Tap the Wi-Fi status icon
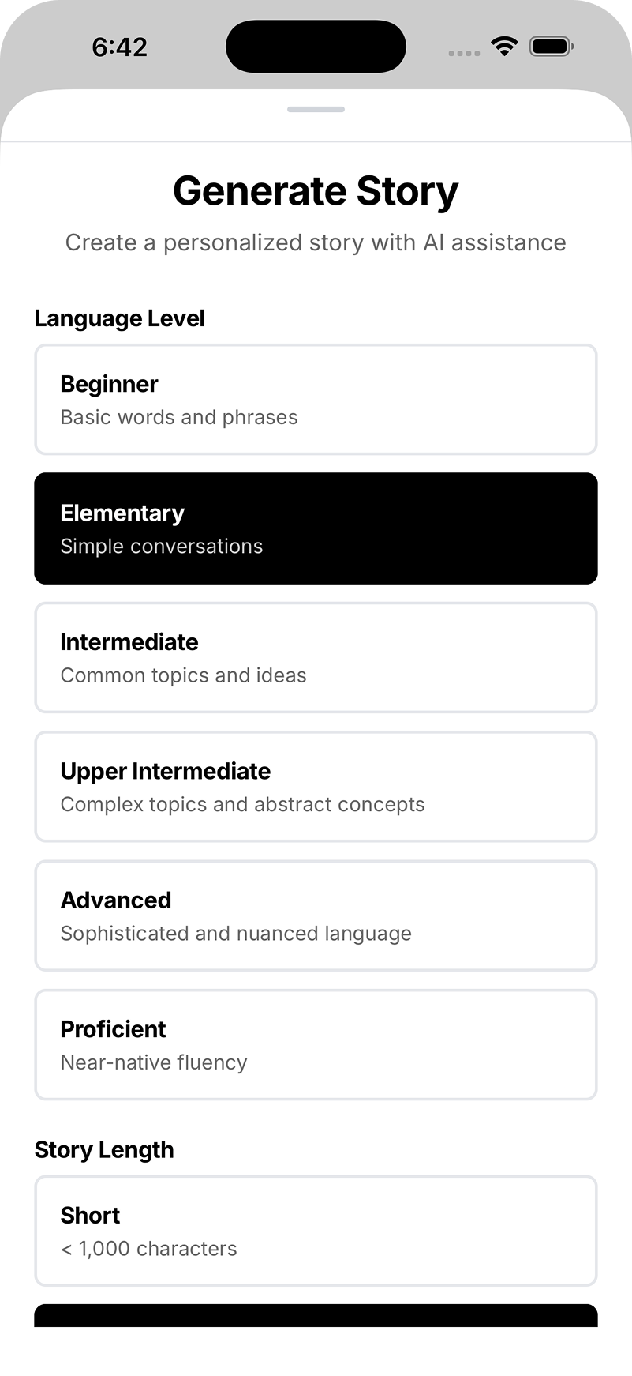The width and height of the screenshot is (632, 1376). point(503,46)
